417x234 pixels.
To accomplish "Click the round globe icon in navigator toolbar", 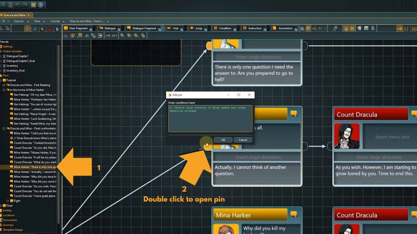I will click(35, 29).
